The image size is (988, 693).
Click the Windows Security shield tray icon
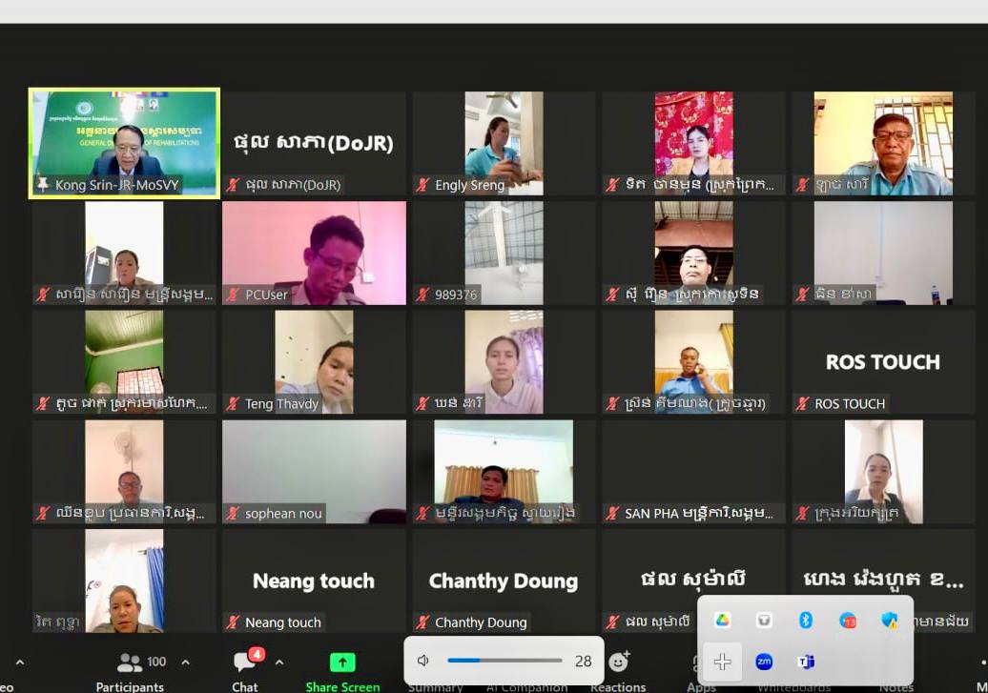click(889, 621)
